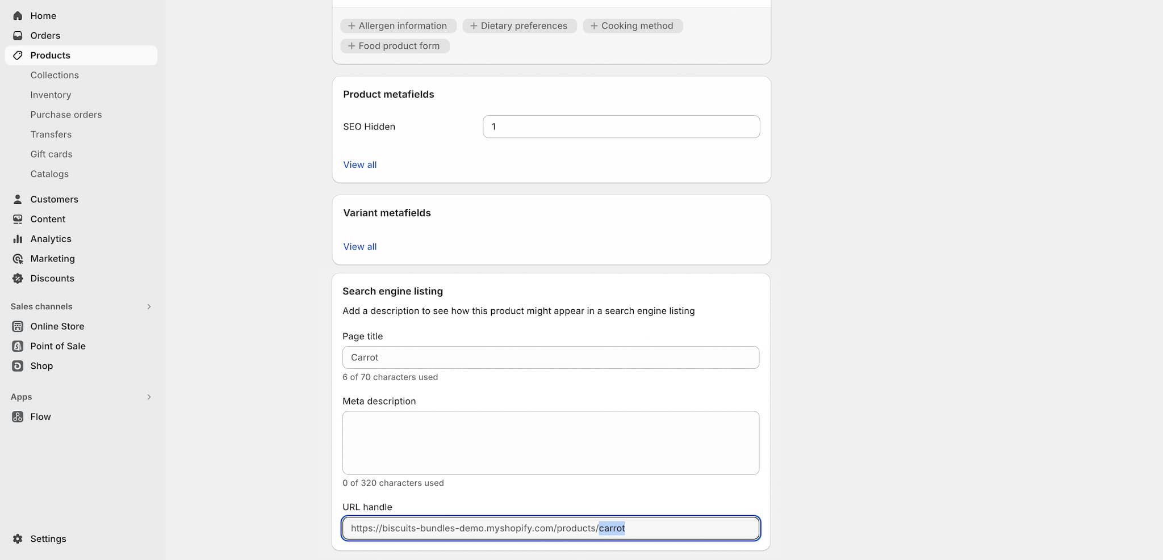Expand the Sales channels section
The image size is (1163, 560).
tap(149, 306)
